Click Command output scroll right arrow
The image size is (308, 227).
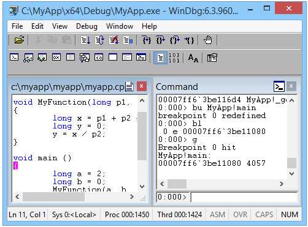[x=282, y=184]
